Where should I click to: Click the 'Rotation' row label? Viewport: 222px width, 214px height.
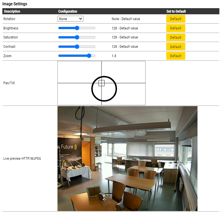pyautogui.click(x=9, y=19)
